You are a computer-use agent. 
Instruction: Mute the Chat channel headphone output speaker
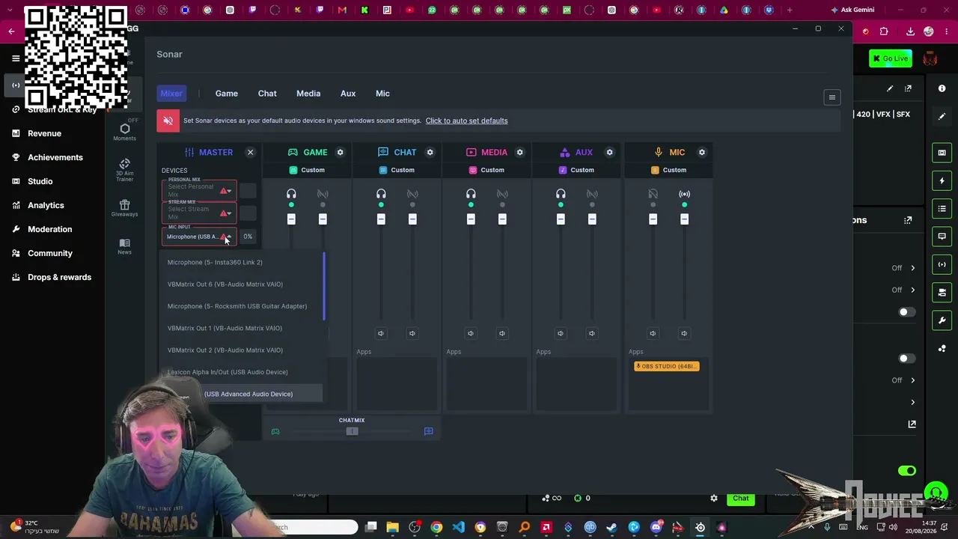pyautogui.click(x=381, y=333)
